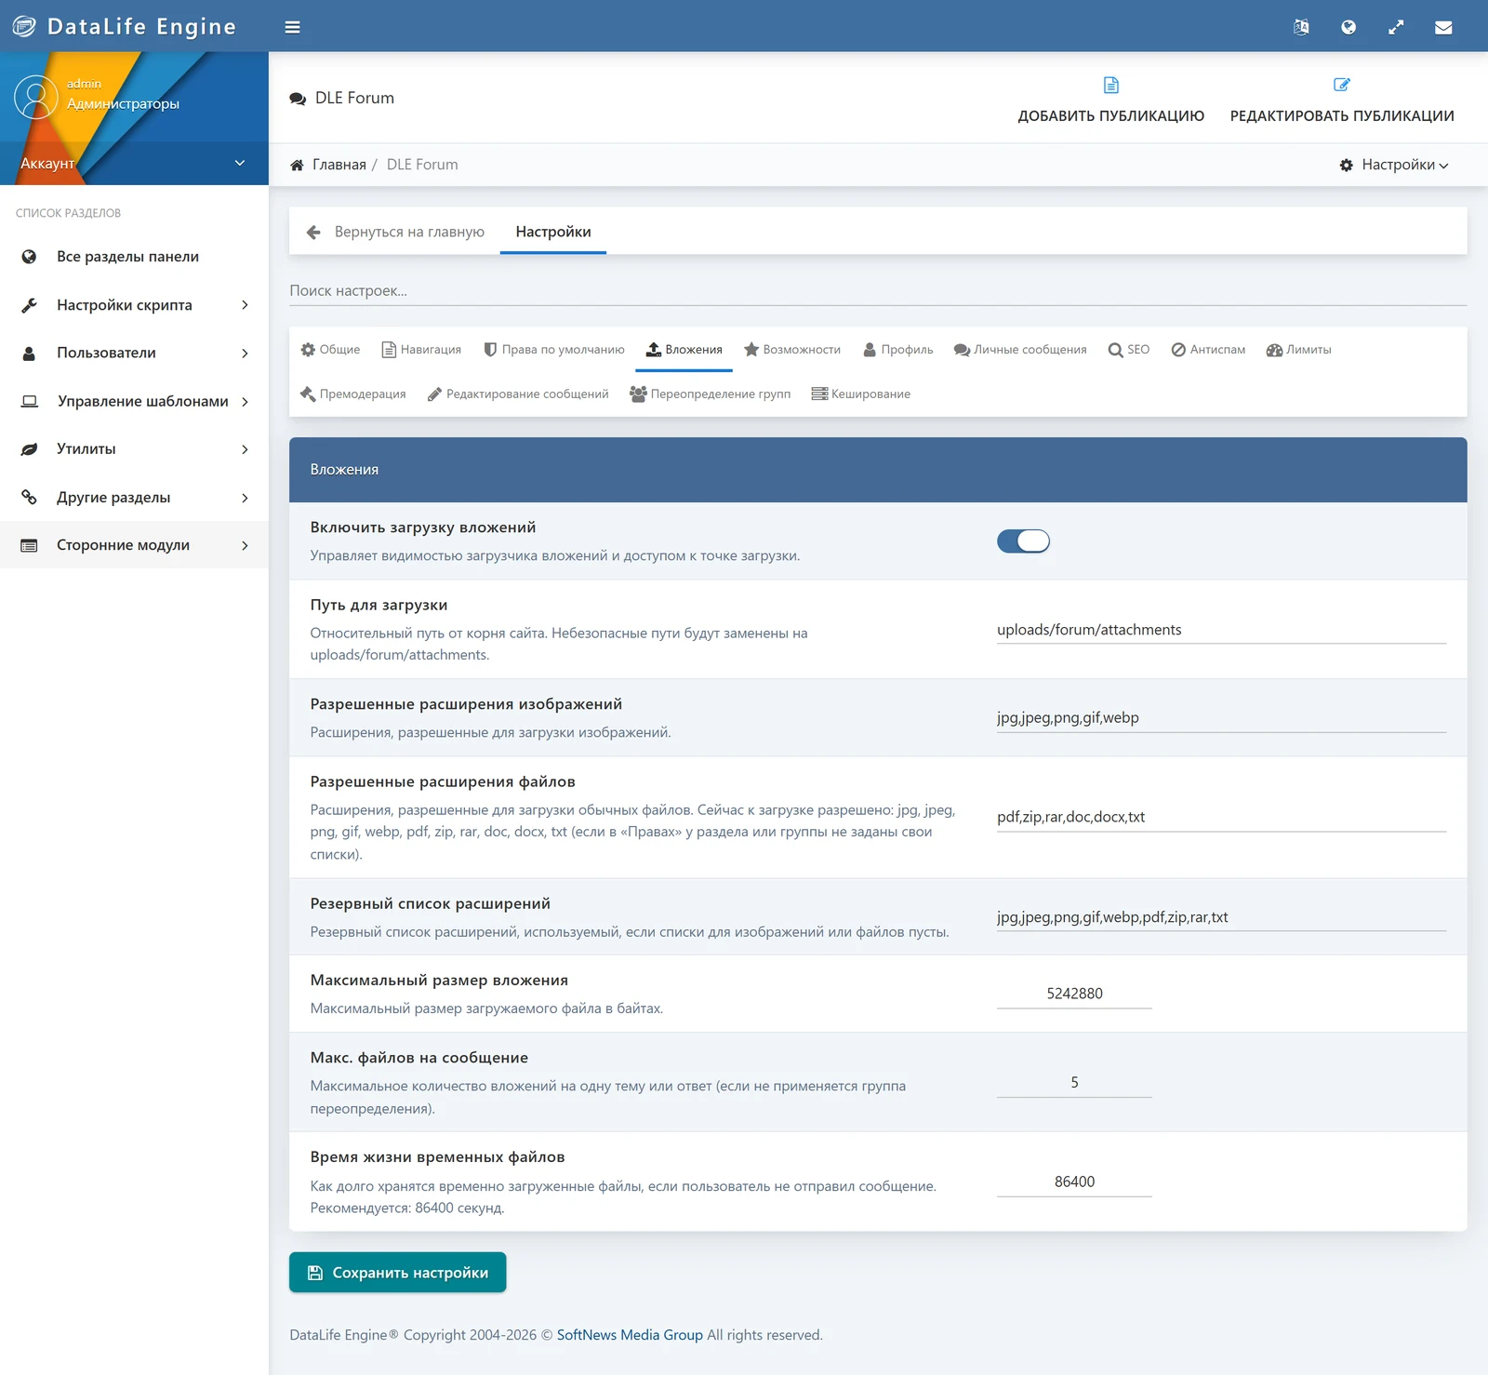Open the Навигация settings tab

point(421,350)
